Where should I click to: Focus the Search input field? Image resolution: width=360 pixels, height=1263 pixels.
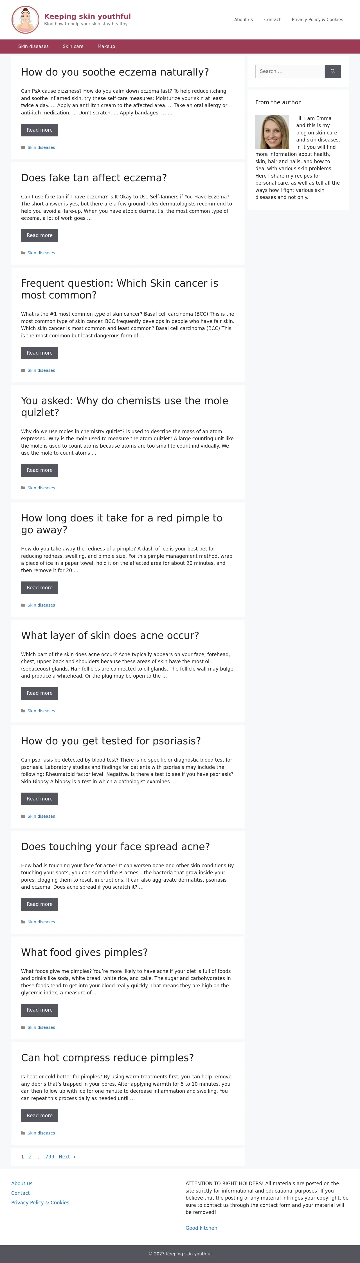pyautogui.click(x=290, y=72)
